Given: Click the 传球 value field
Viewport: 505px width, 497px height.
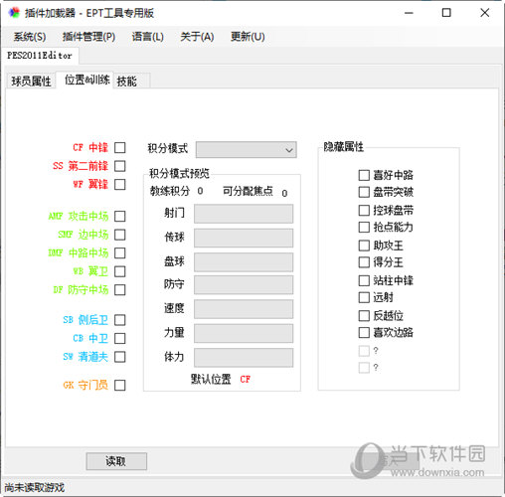Looking at the screenshot, I should (244, 238).
